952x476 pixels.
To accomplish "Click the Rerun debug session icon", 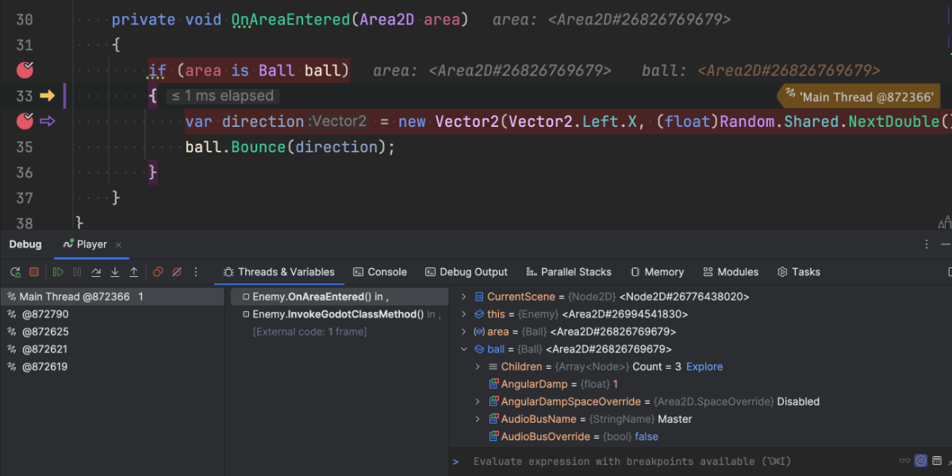I will pyautogui.click(x=15, y=272).
